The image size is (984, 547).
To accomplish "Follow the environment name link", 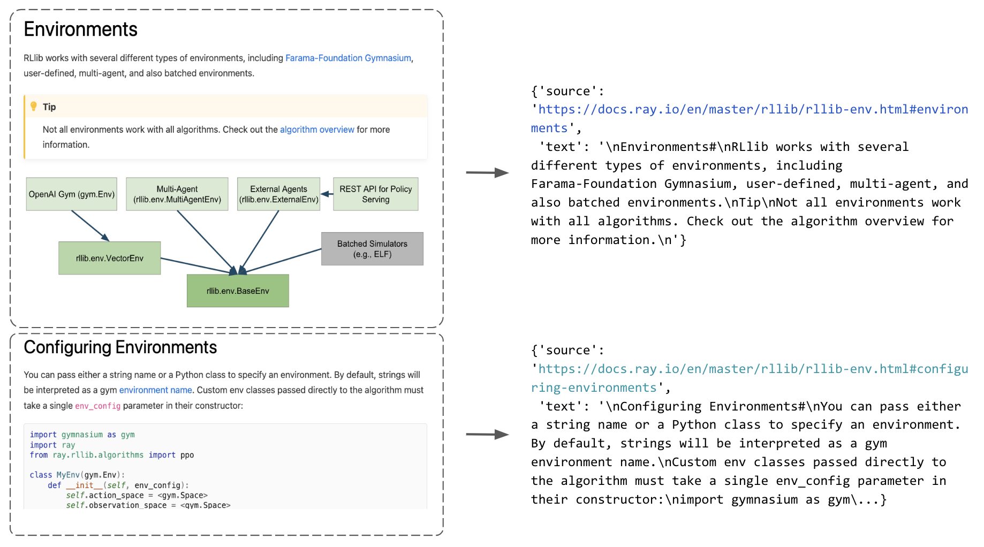I will 155,390.
